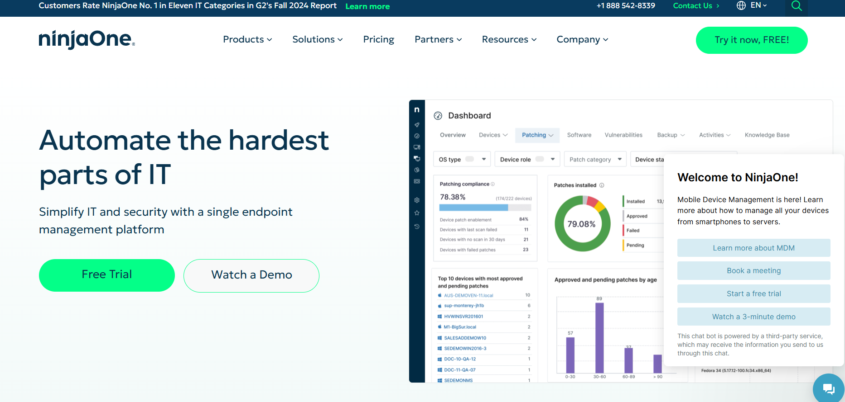Click info icon next to Patches installed

click(x=602, y=185)
